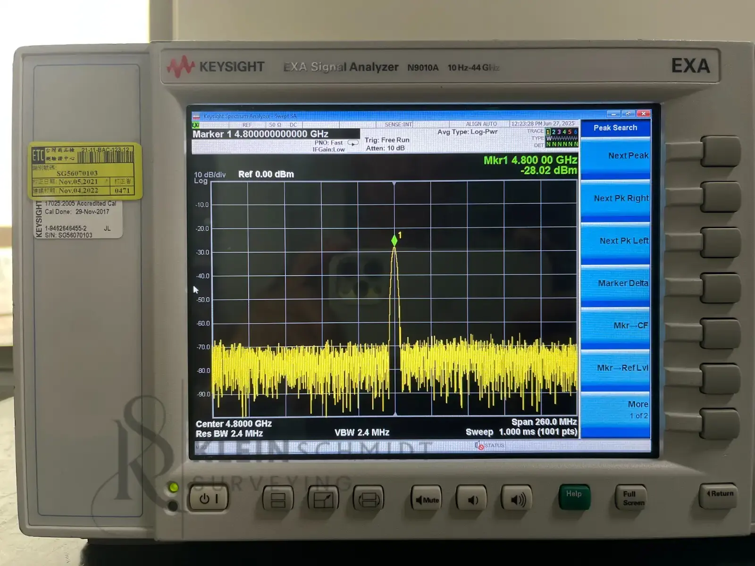Select the Peak Search menu title
This screenshot has width=755, height=566.
615,128
